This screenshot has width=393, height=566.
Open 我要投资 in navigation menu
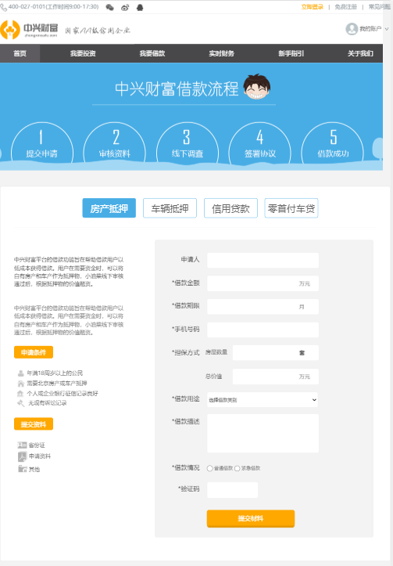click(83, 53)
